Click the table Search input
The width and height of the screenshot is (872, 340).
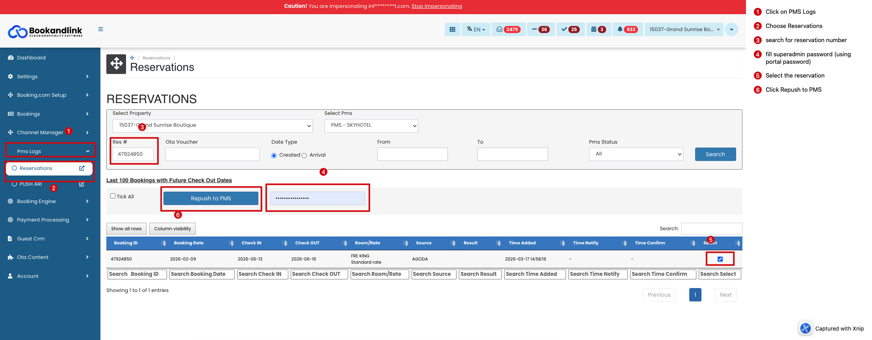[x=712, y=229]
